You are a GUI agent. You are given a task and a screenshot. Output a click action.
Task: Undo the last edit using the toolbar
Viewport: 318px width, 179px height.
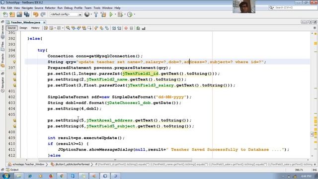(36, 14)
